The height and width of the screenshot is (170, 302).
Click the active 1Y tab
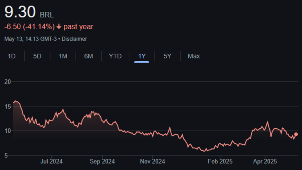pos(142,56)
